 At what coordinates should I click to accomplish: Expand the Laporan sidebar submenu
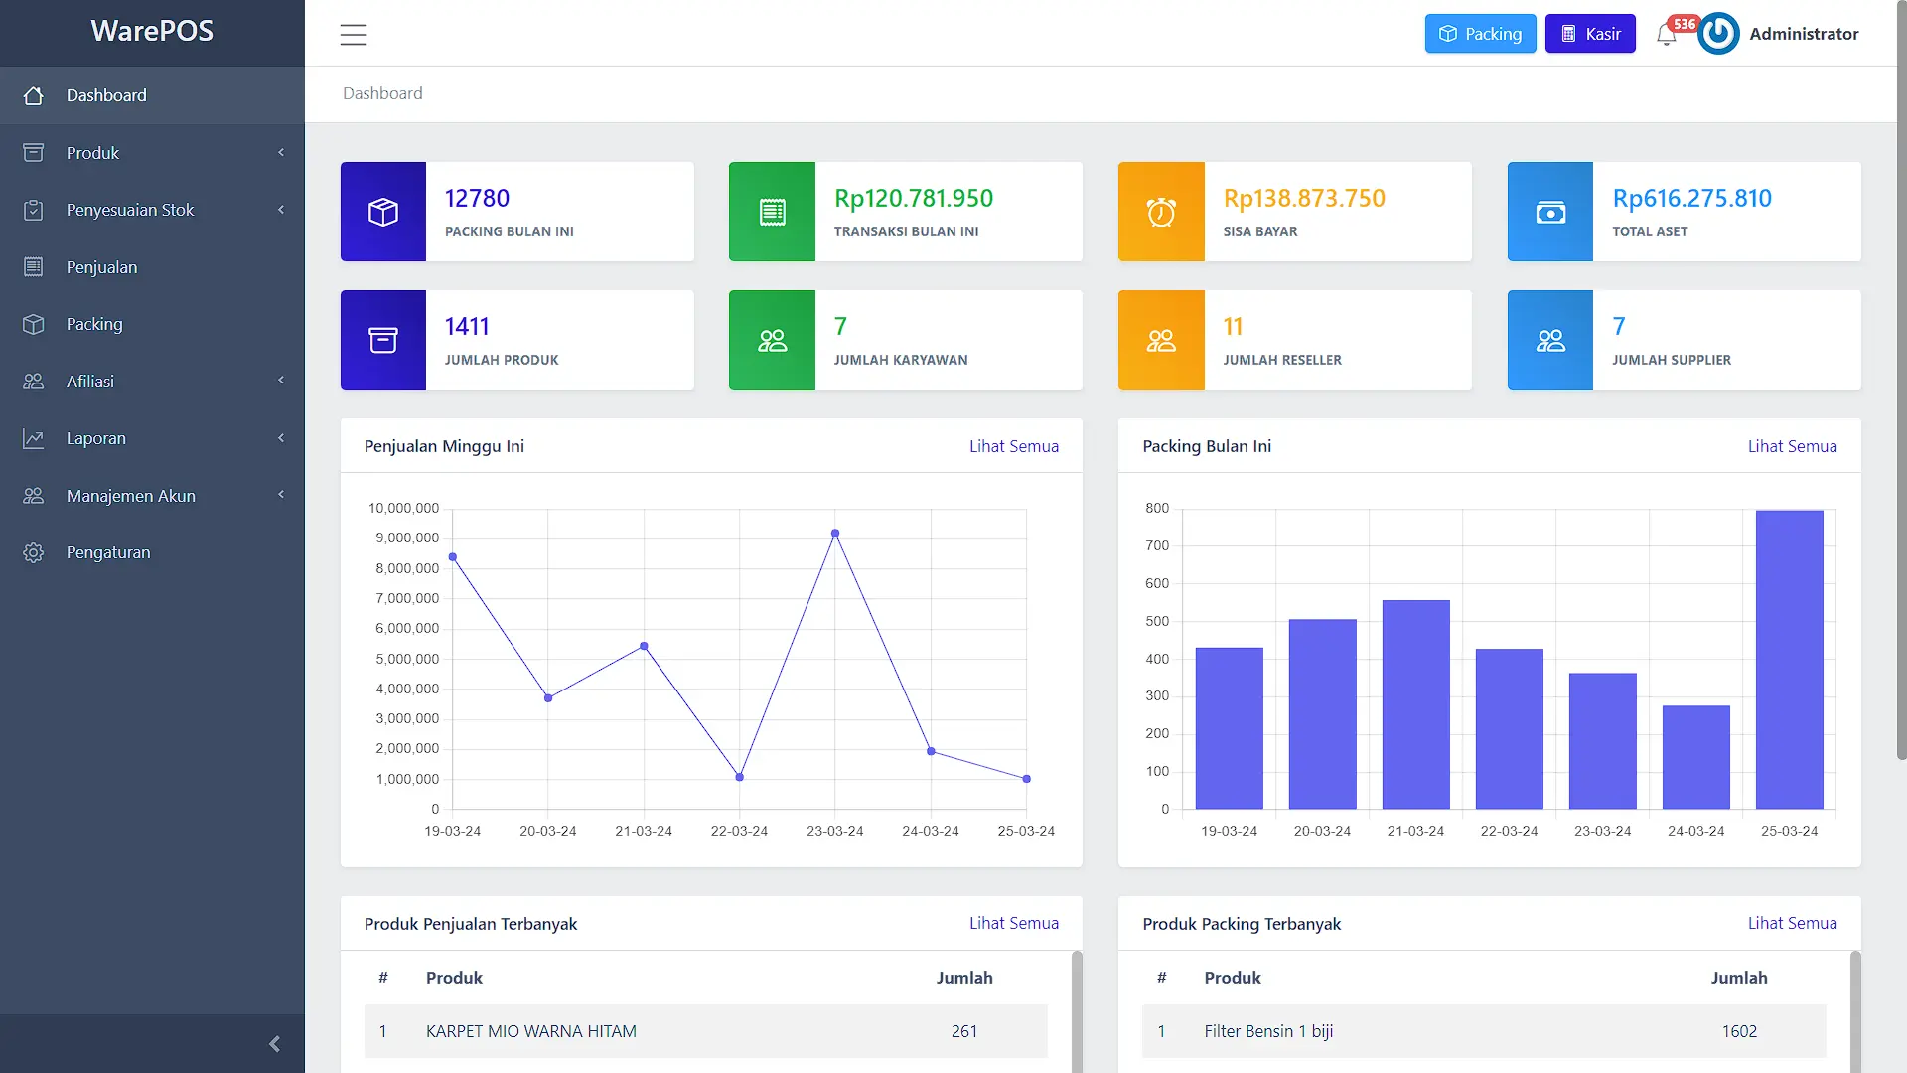point(152,438)
